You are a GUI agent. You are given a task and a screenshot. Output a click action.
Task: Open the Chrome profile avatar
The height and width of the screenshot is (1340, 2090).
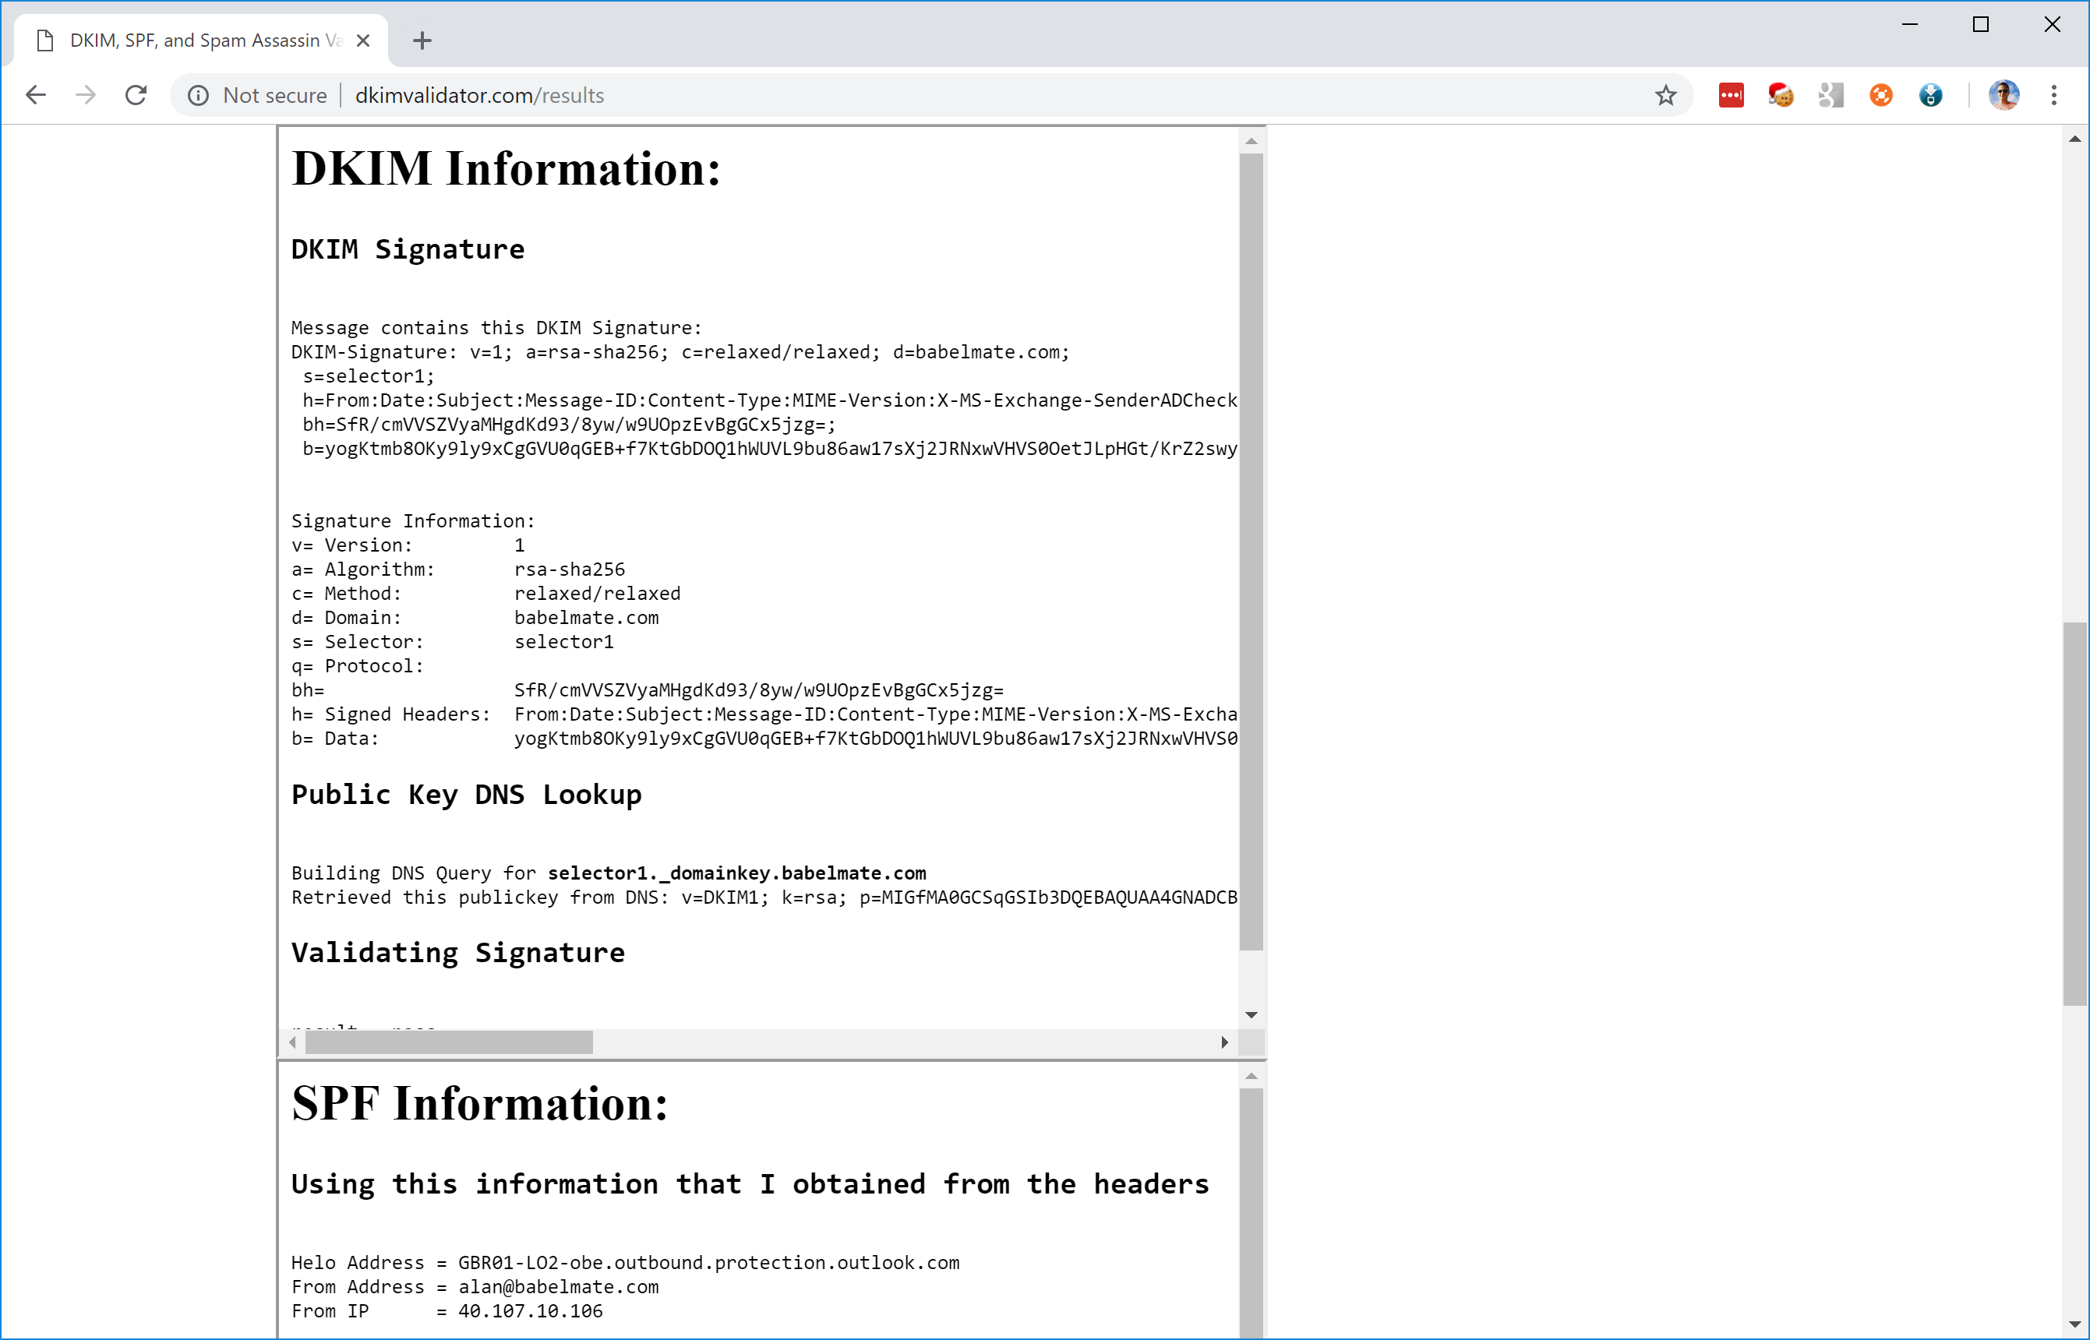tap(2004, 95)
